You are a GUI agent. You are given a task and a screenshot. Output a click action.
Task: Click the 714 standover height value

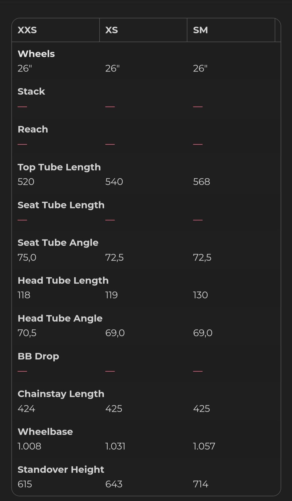(x=200, y=484)
